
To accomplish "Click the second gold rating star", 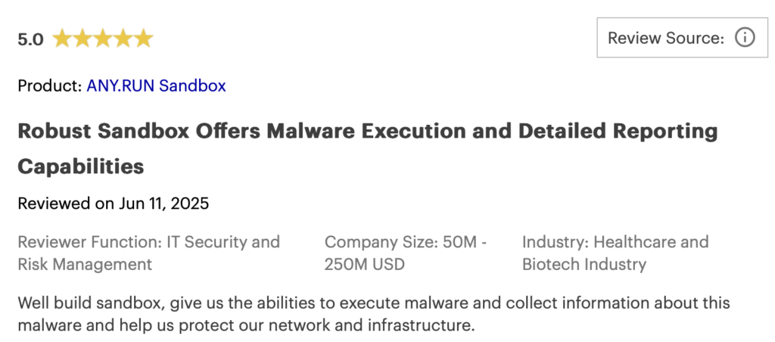I will point(82,39).
